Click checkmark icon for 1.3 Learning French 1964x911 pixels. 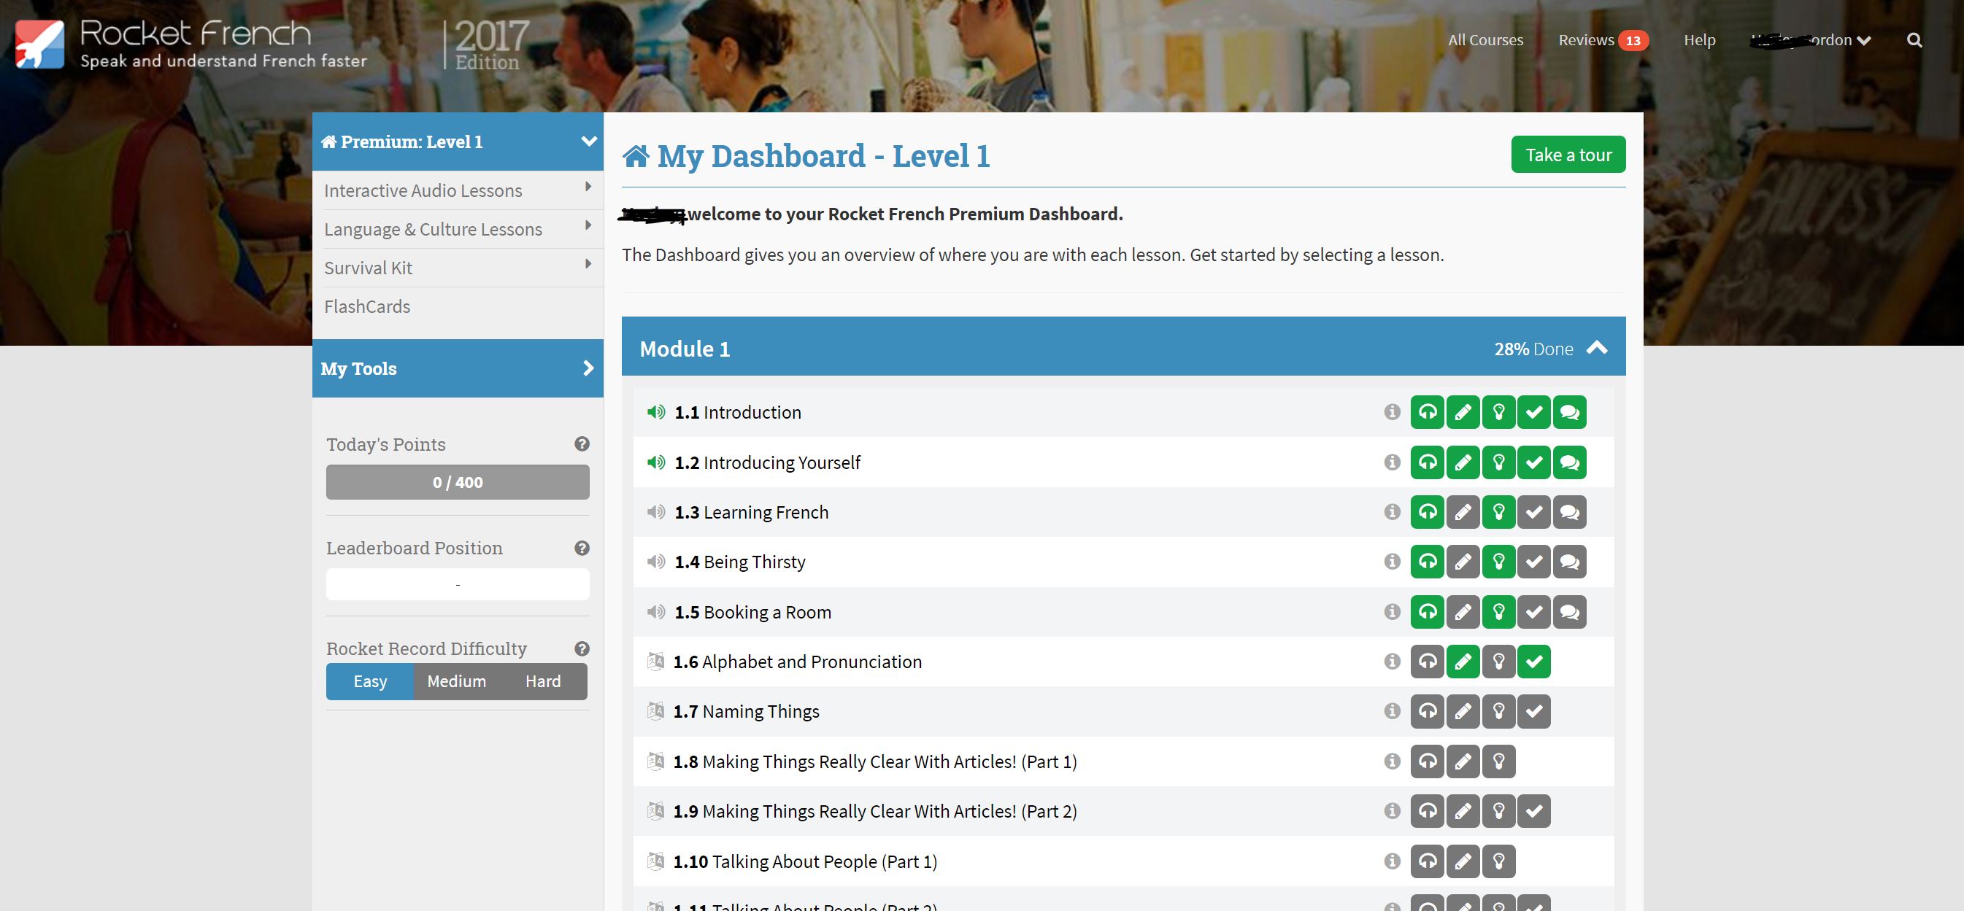point(1534,512)
